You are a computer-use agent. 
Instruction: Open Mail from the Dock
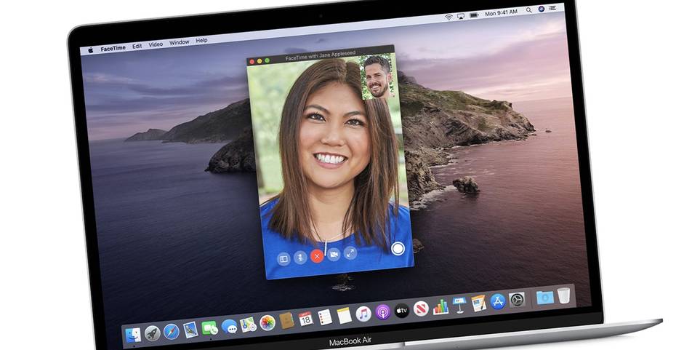[x=190, y=330]
